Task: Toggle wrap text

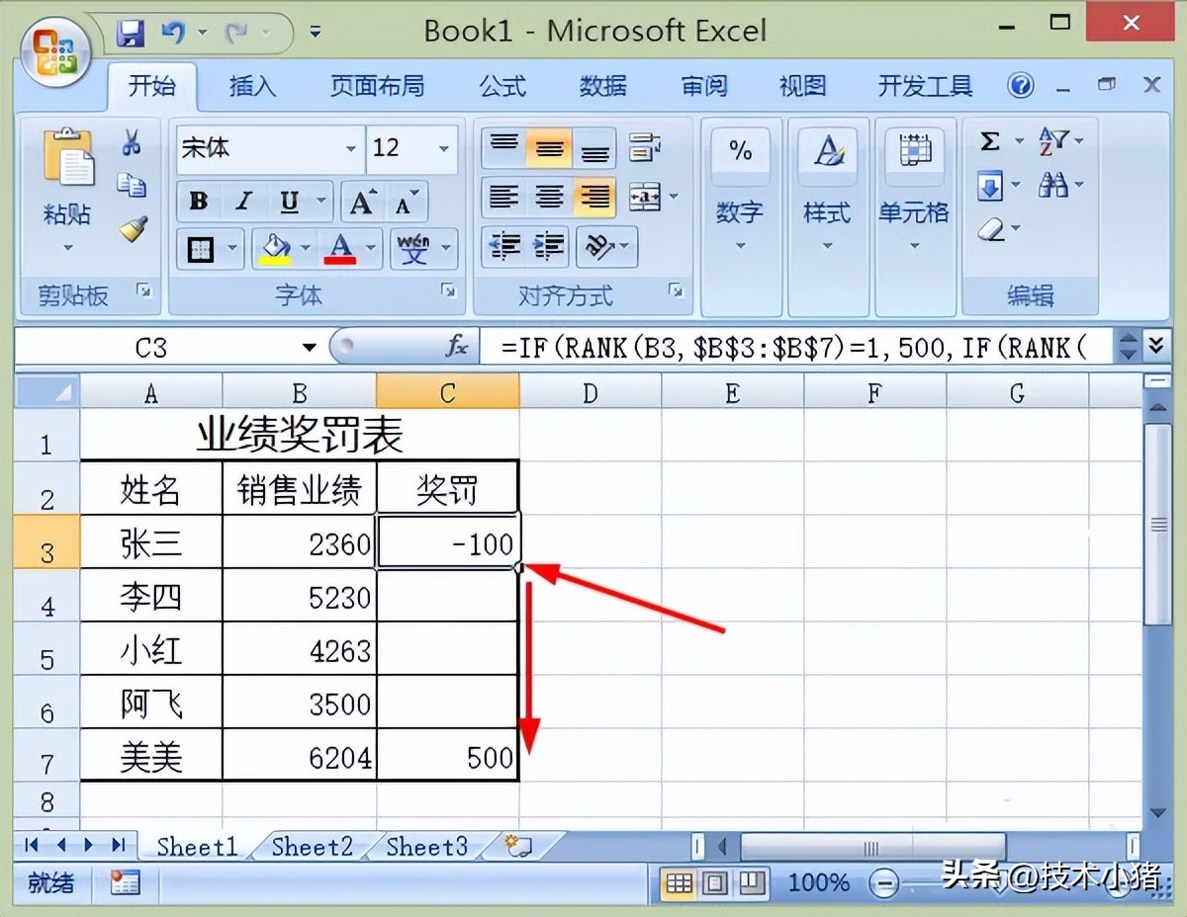Action: 646,148
